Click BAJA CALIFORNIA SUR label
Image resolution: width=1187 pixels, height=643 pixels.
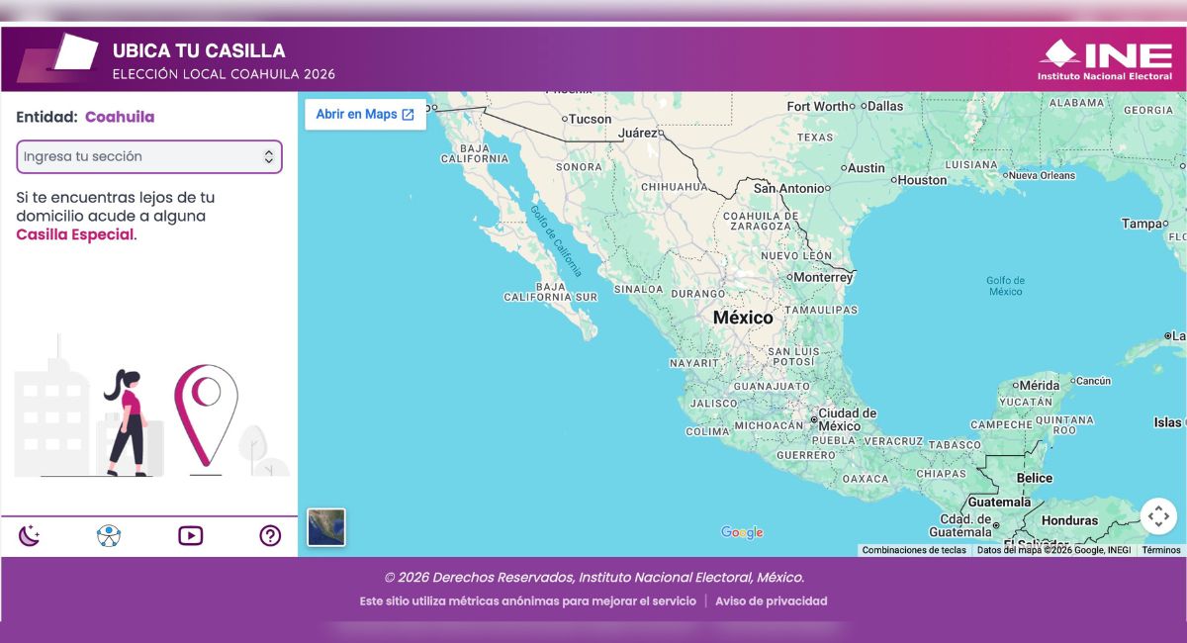[550, 292]
